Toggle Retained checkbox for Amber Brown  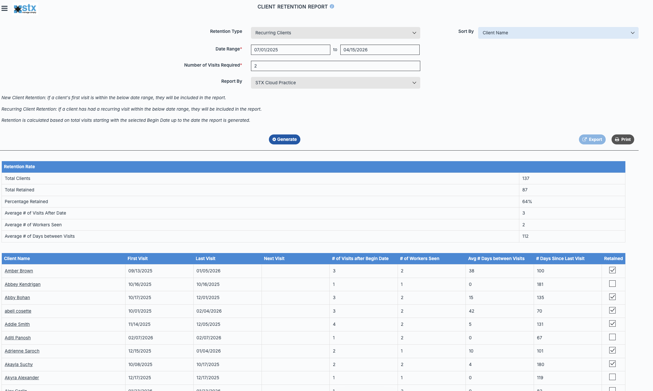point(612,270)
